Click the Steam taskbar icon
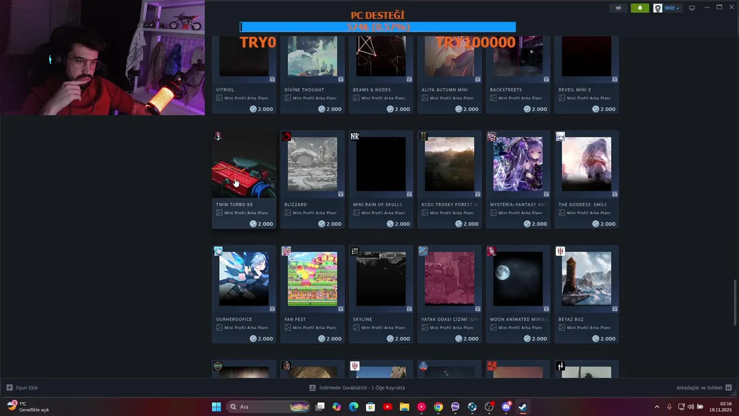Image resolution: width=739 pixels, height=416 pixels. pyautogui.click(x=522, y=407)
